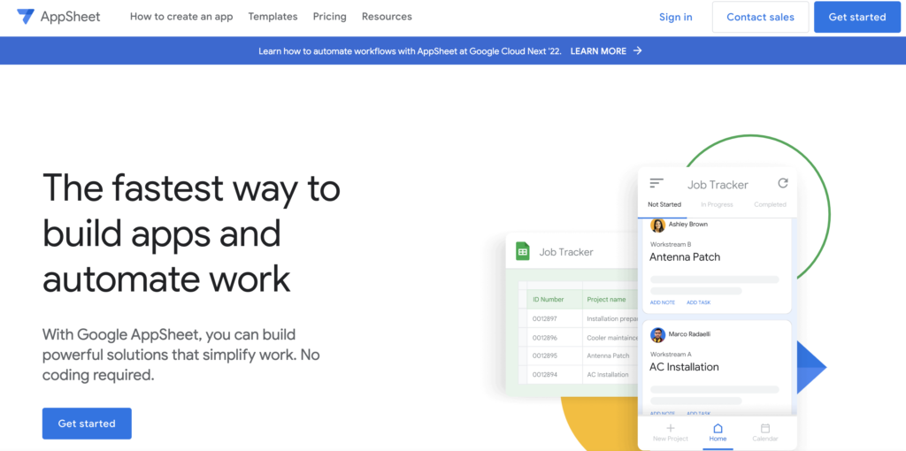Click the Antenna Patch card title
906x451 pixels.
pos(685,257)
